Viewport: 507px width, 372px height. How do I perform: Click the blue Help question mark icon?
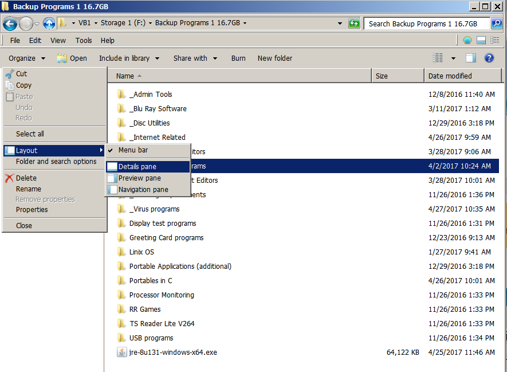489,58
